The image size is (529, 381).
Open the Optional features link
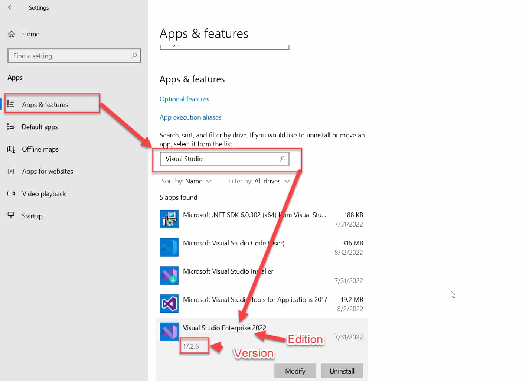(x=184, y=99)
